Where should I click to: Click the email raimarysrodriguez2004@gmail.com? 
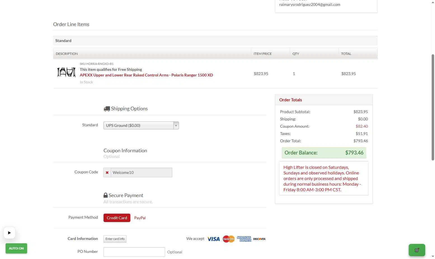tap(310, 4)
